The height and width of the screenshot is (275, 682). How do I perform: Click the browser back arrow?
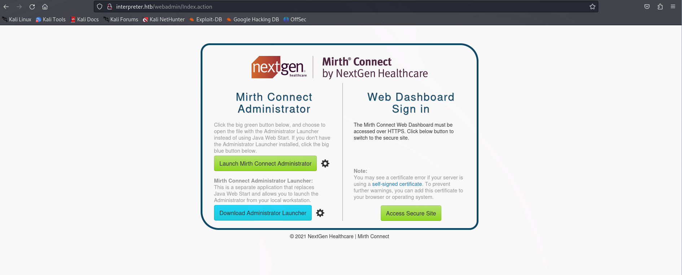coord(6,6)
